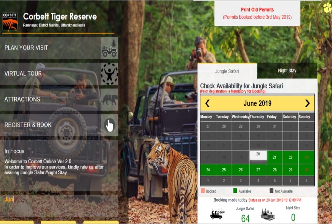Viewport: 332px width, 224px height.
Task: Click the In Focus heading
Action: 14,151
